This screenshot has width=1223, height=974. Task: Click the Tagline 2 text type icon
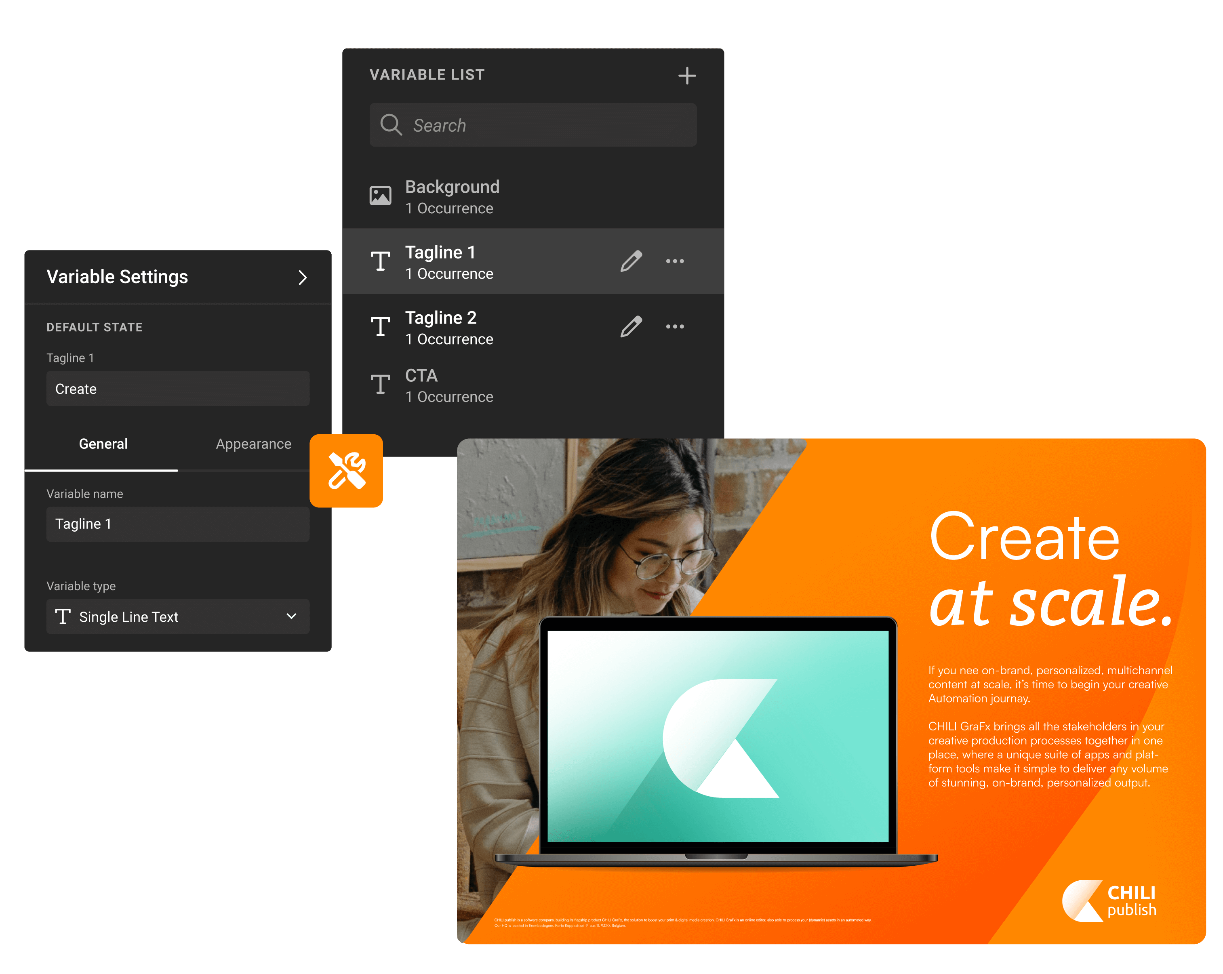coord(380,327)
